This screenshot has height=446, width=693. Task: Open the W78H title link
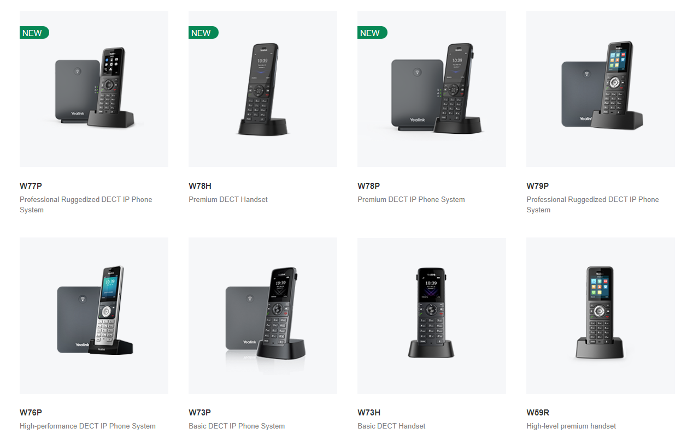tap(200, 186)
